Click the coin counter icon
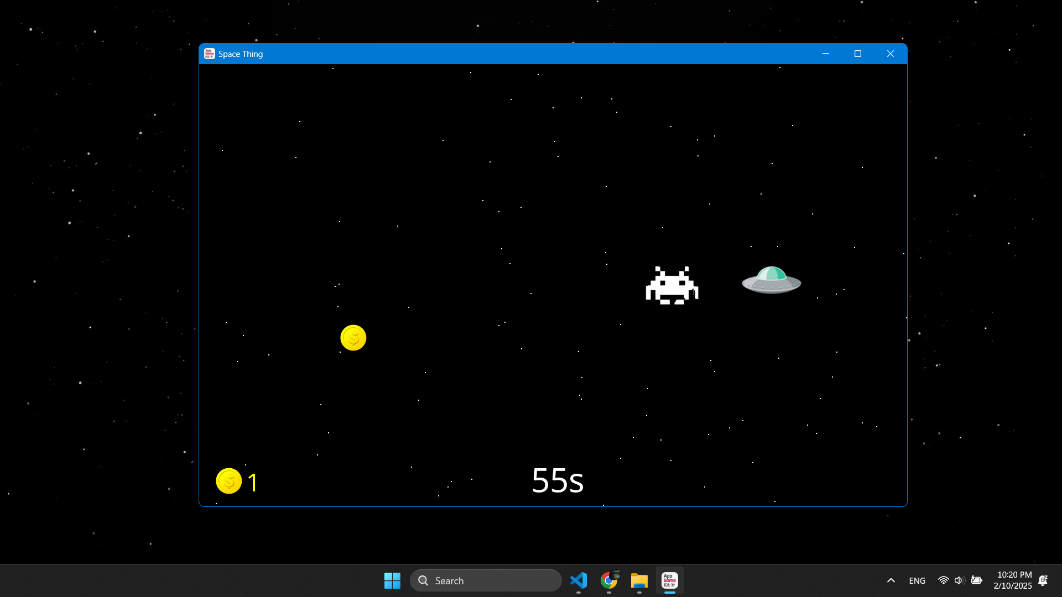The image size is (1062, 597). pyautogui.click(x=229, y=481)
